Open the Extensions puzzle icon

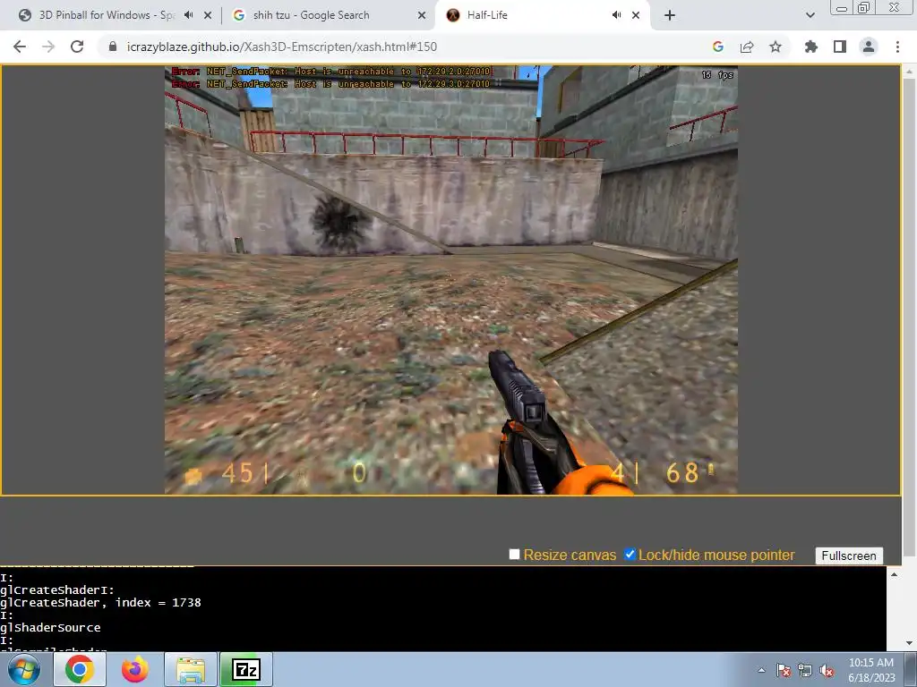[811, 47]
